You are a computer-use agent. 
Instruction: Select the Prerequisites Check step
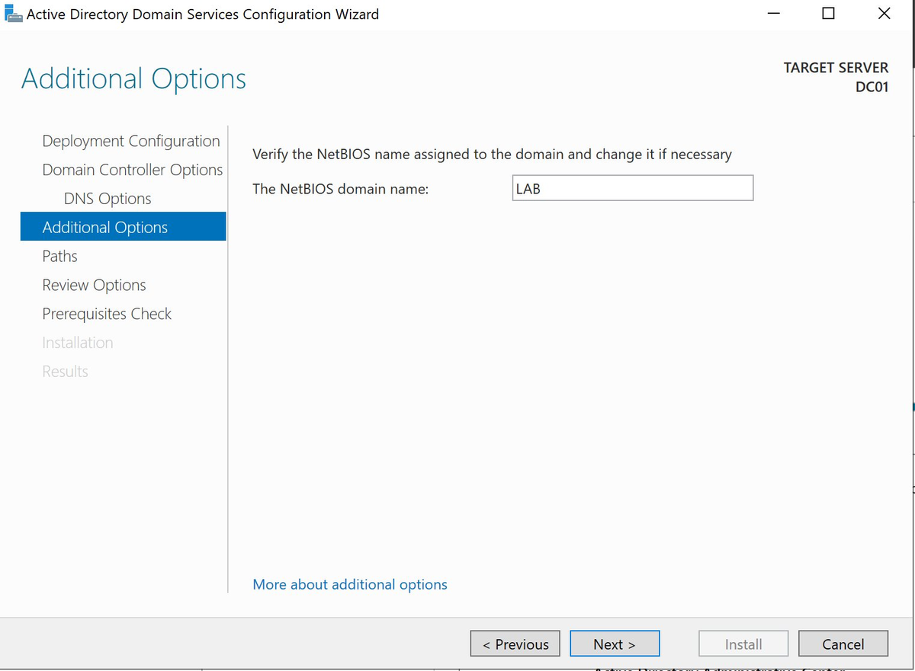click(x=106, y=313)
